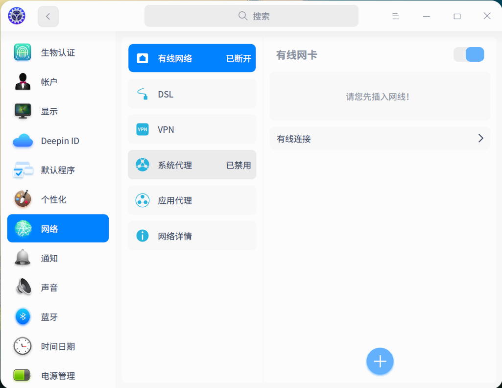The height and width of the screenshot is (388, 502).
Task: Click the 搜索 search field
Action: pyautogui.click(x=251, y=16)
